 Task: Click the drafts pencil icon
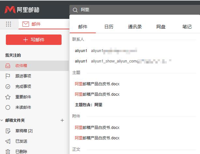click(x=8, y=131)
